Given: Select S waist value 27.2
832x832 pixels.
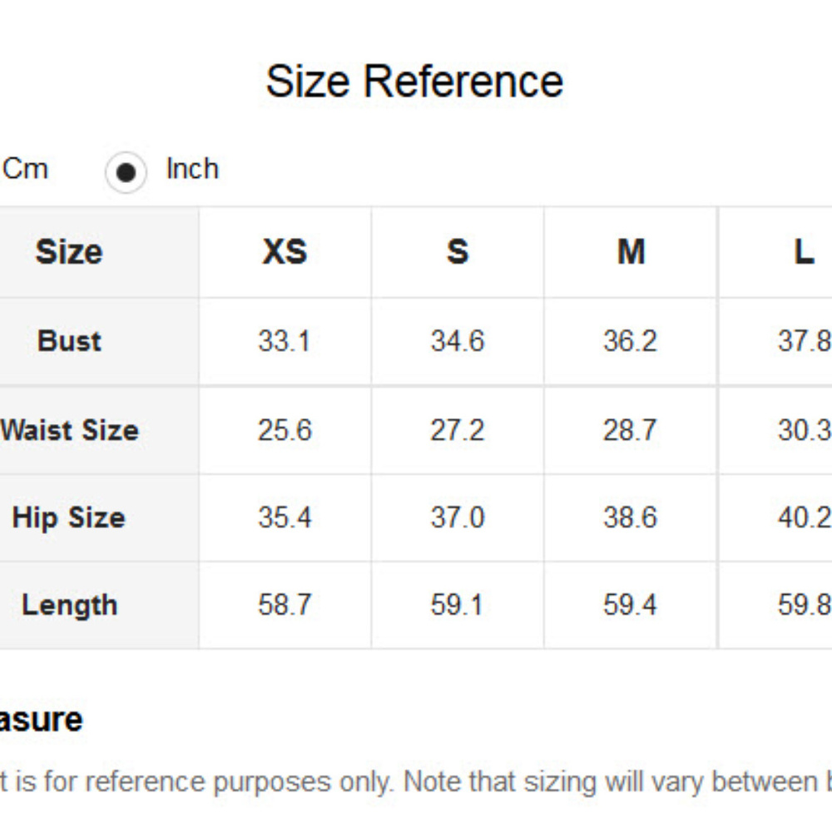Looking at the screenshot, I should (458, 430).
